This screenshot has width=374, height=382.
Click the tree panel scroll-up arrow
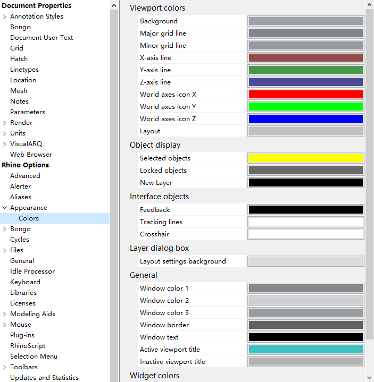(114, 5)
